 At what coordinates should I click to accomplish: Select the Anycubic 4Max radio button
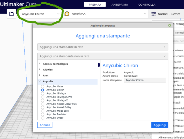click(x=43, y=86)
